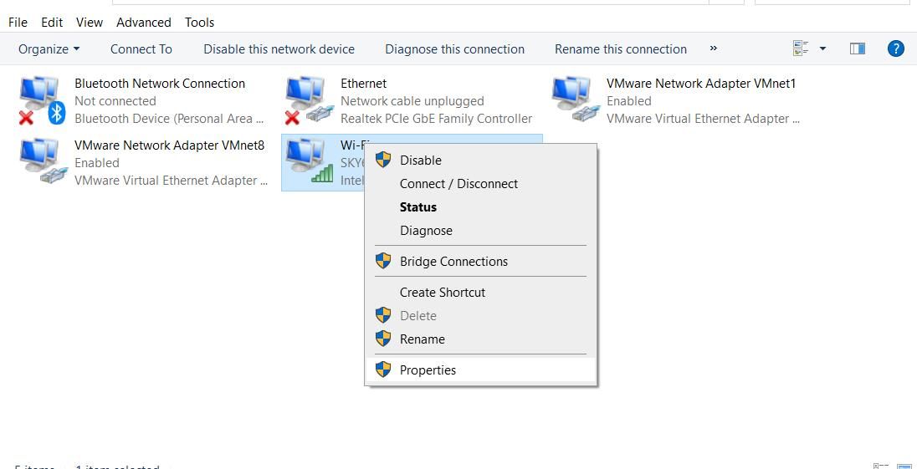The image size is (917, 469).
Task: Open the Advanced menu
Action: click(144, 22)
